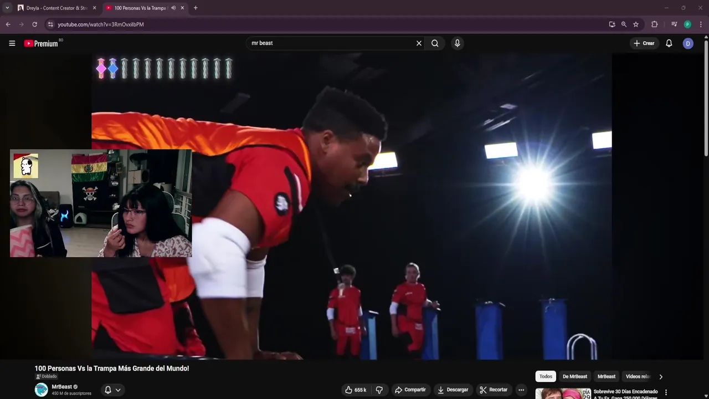Click the video player frame
The image size is (709, 399).
point(352,206)
